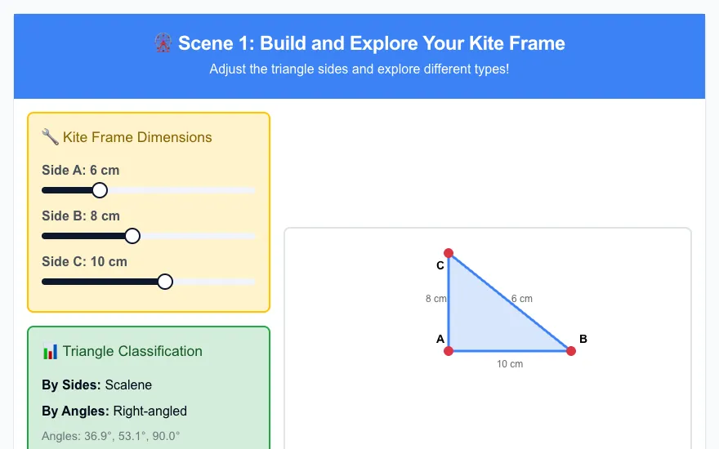Click red vertex point B
Image resolution: width=719 pixels, height=449 pixels.
click(571, 351)
